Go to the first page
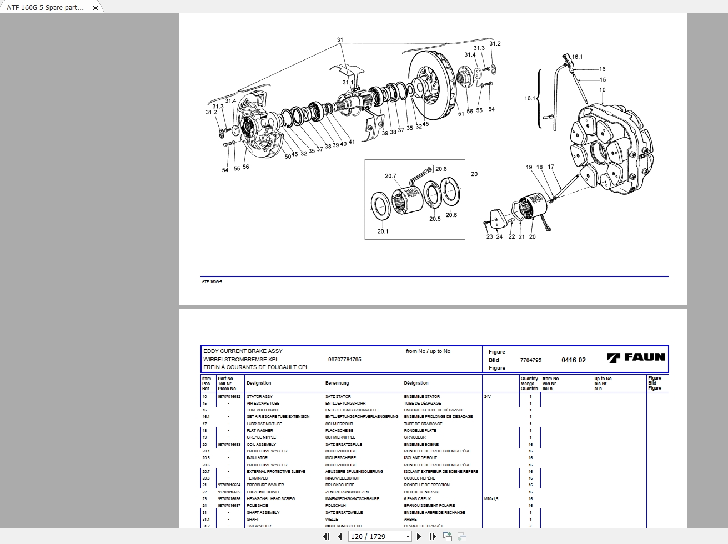Viewport: 728px width, 544px height. pyautogui.click(x=326, y=536)
